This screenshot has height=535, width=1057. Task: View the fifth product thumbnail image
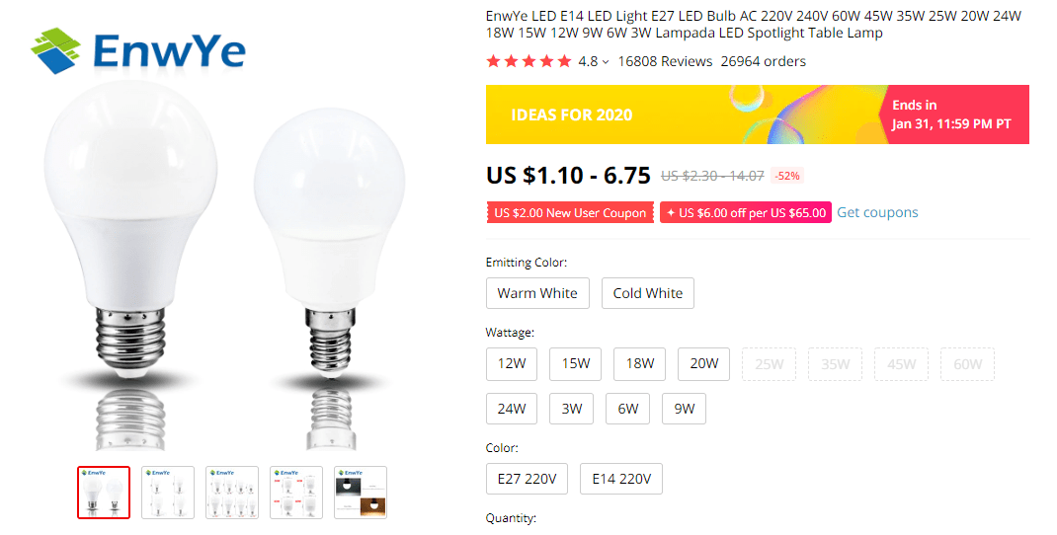[361, 493]
